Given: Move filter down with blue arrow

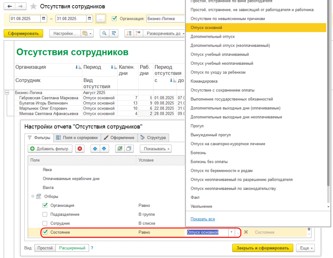Looking at the screenshot, I should [104, 149].
